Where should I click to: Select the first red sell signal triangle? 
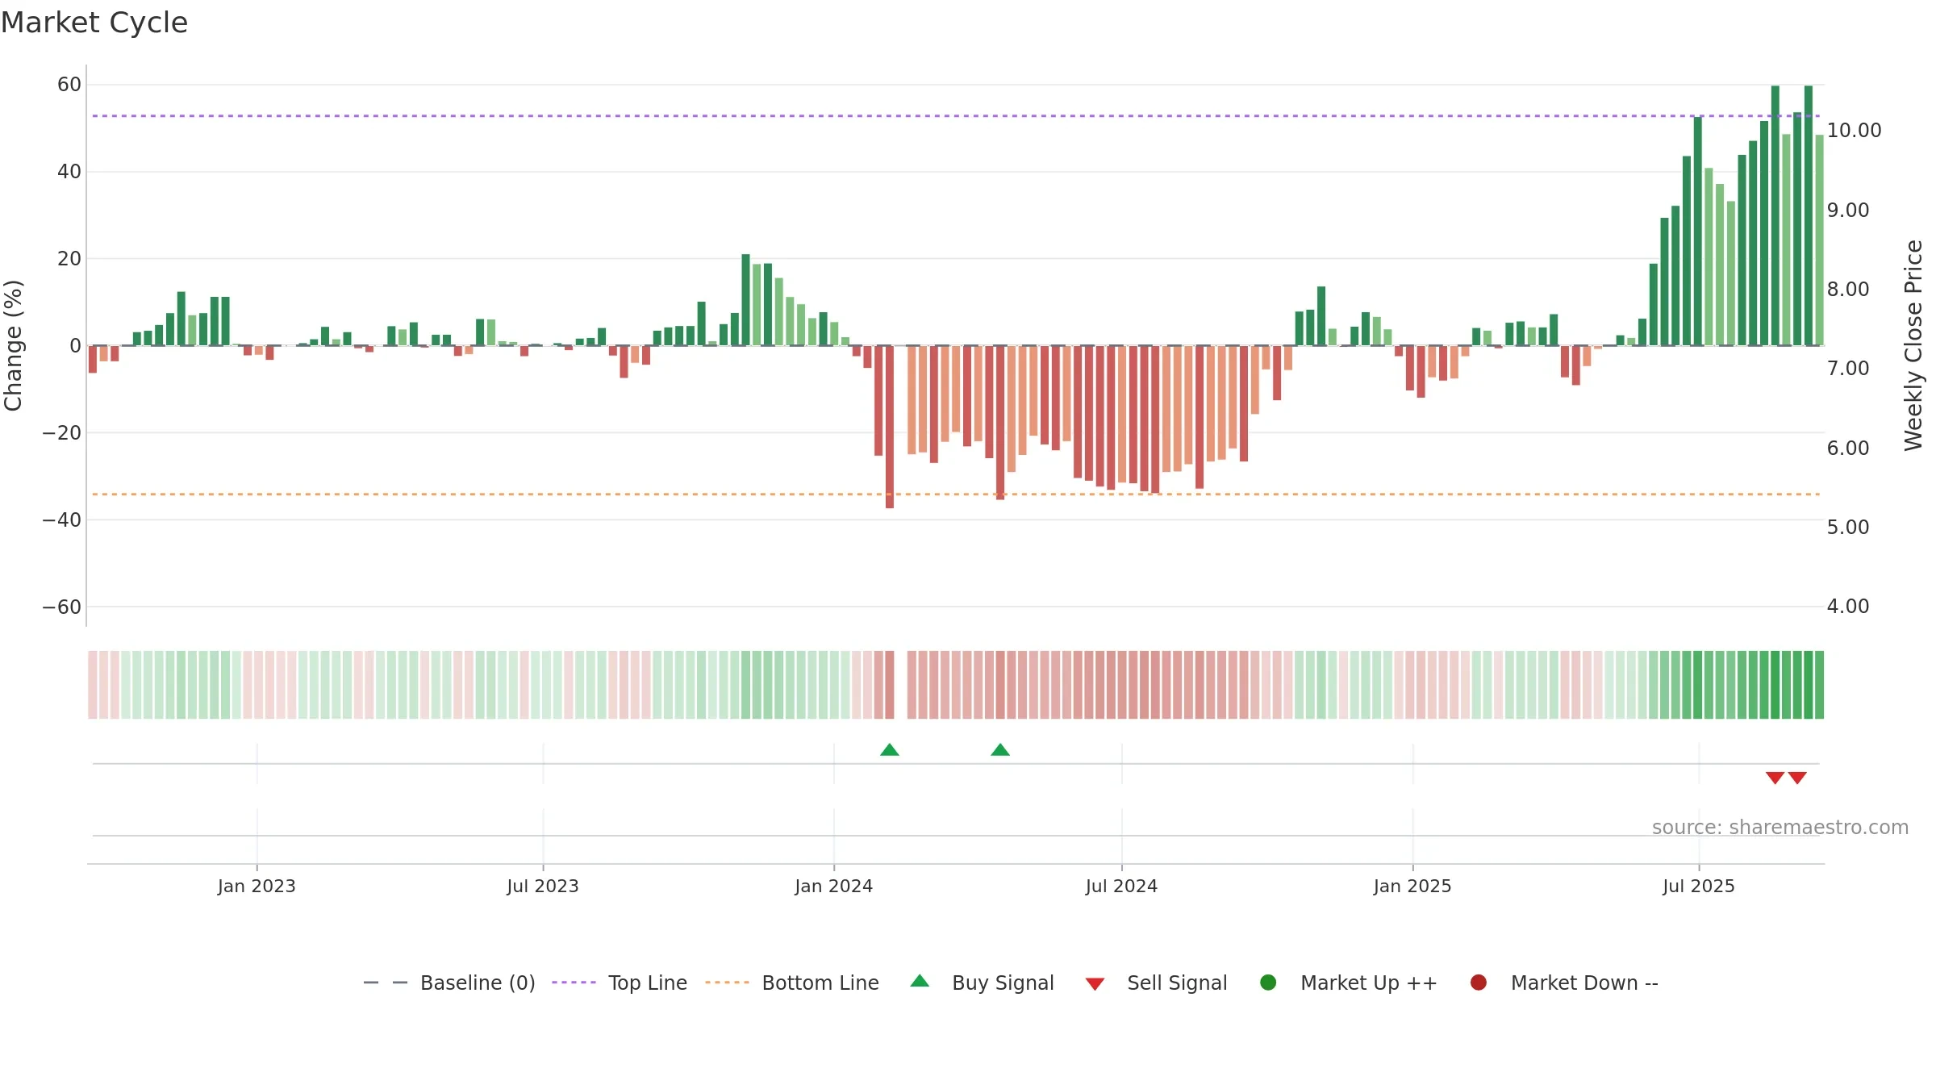pos(1775,778)
